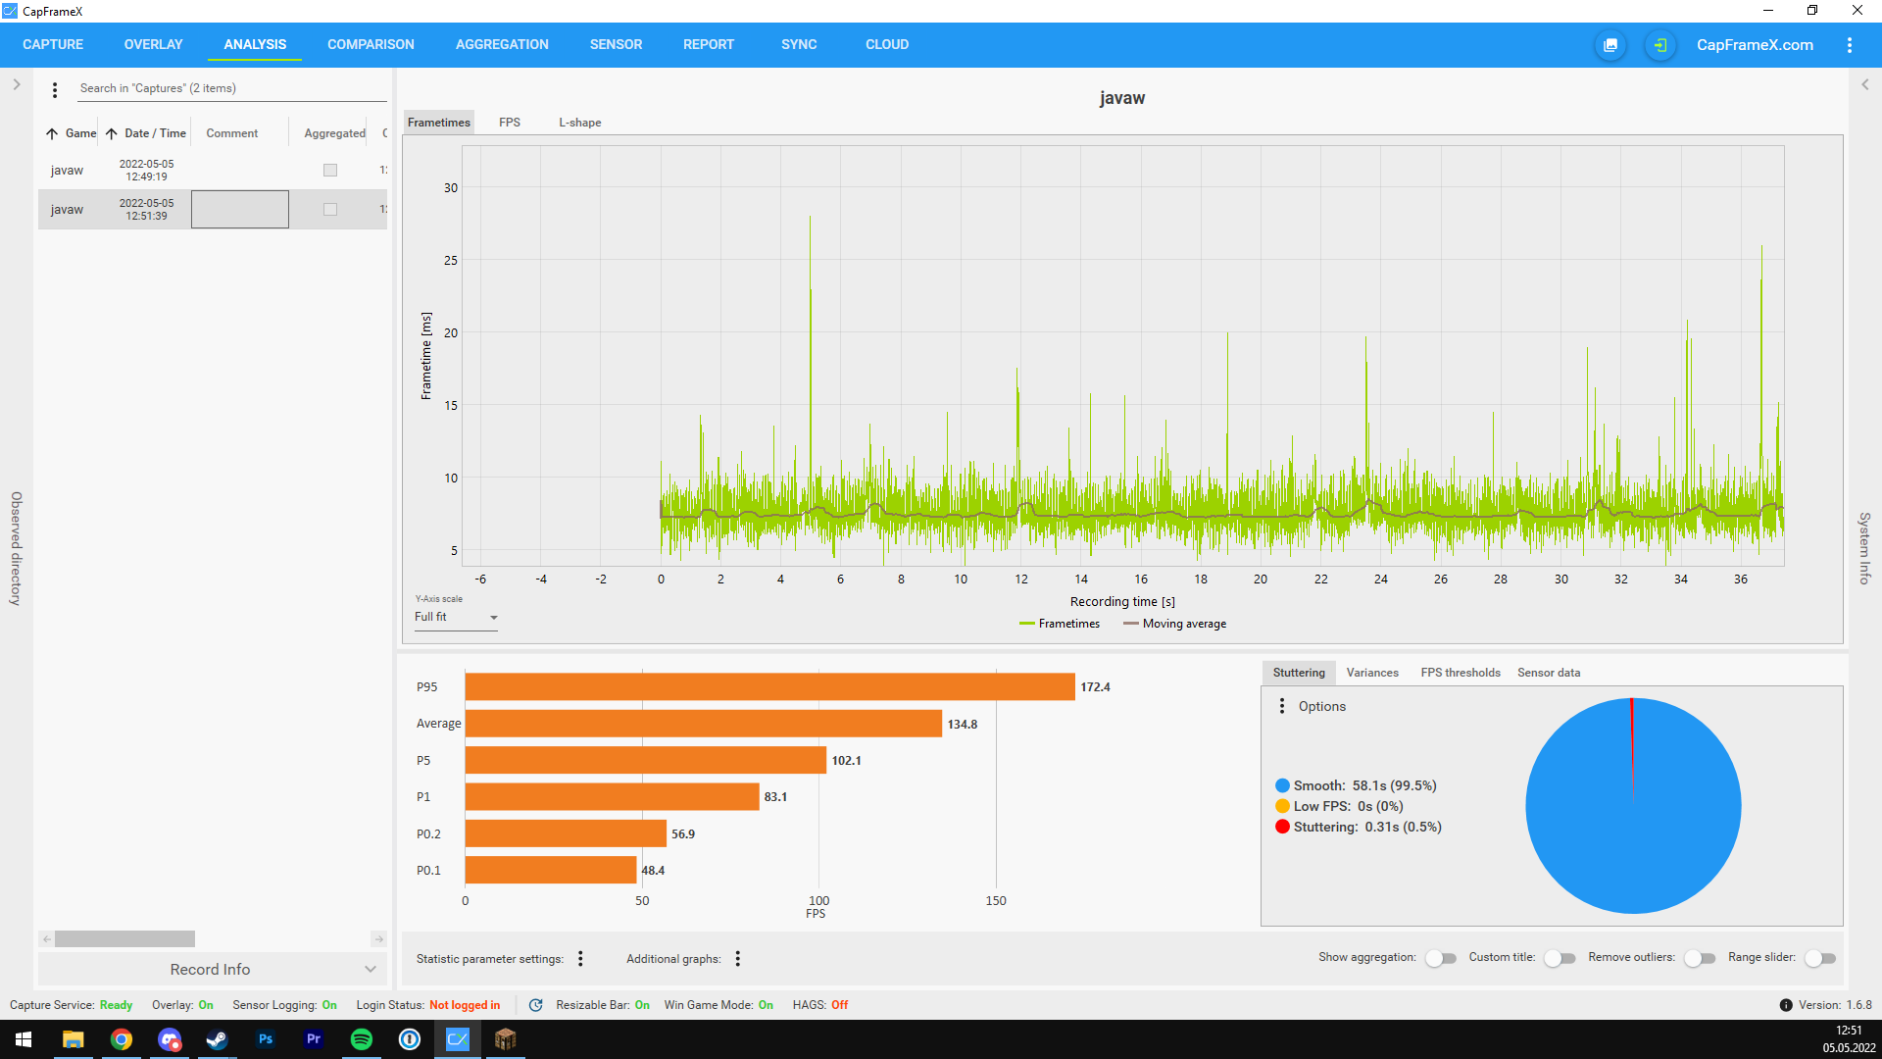Click the refresh icon in status bar

coord(536,1005)
